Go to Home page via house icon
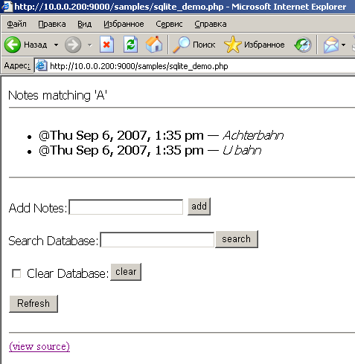The image size is (355, 364). (x=154, y=45)
